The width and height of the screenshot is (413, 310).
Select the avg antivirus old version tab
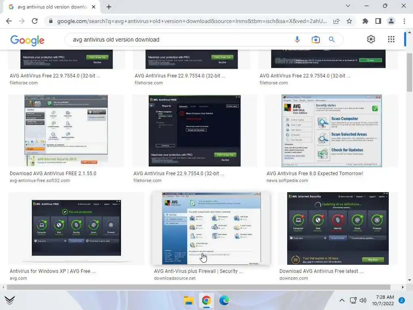pos(52,7)
